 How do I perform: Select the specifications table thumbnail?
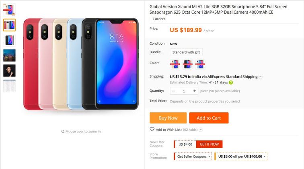(9, 86)
